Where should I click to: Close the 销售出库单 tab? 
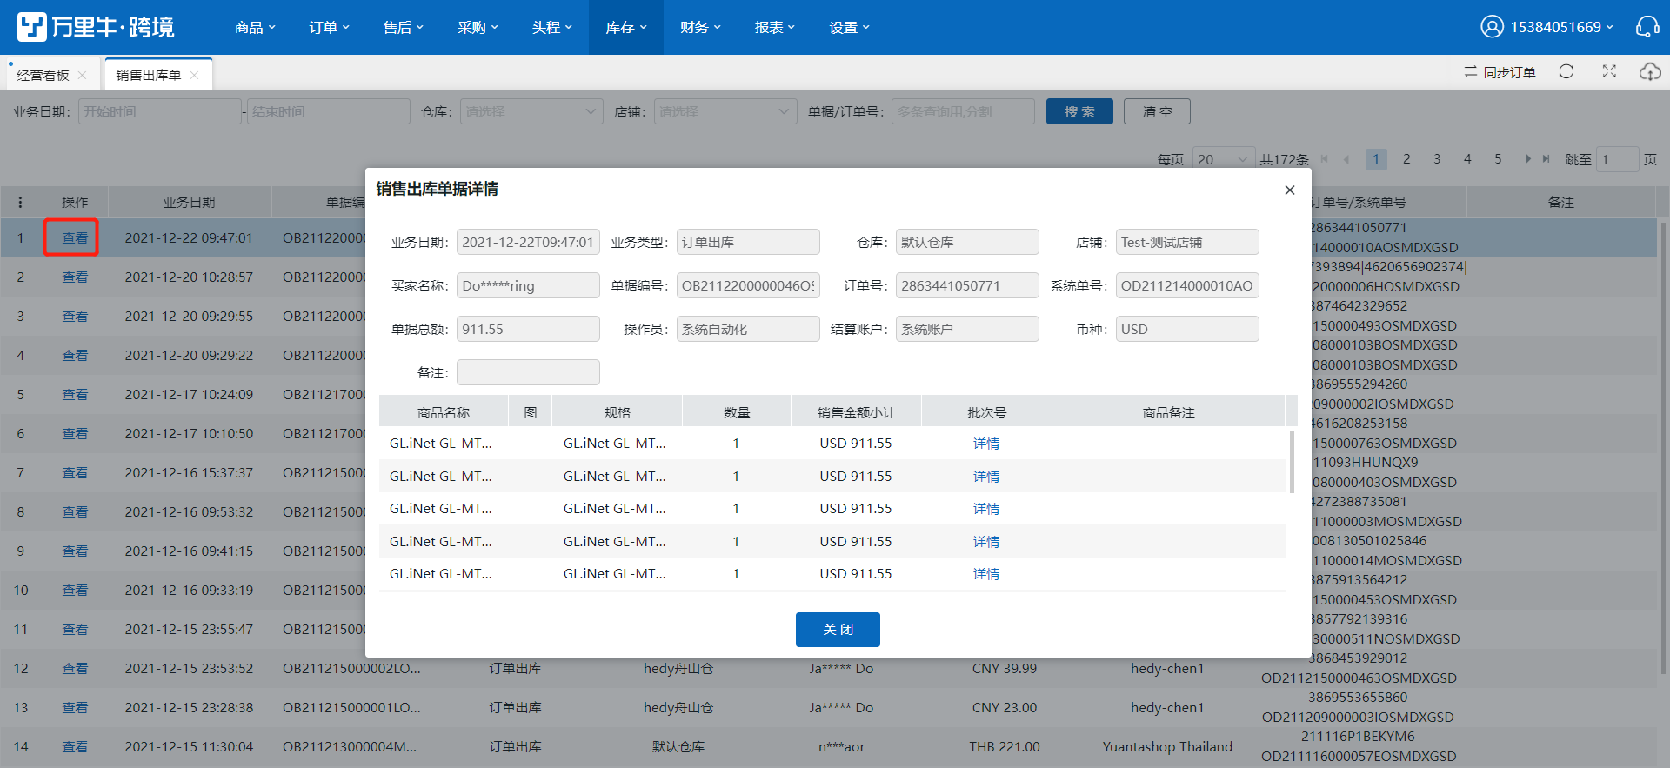click(x=195, y=76)
